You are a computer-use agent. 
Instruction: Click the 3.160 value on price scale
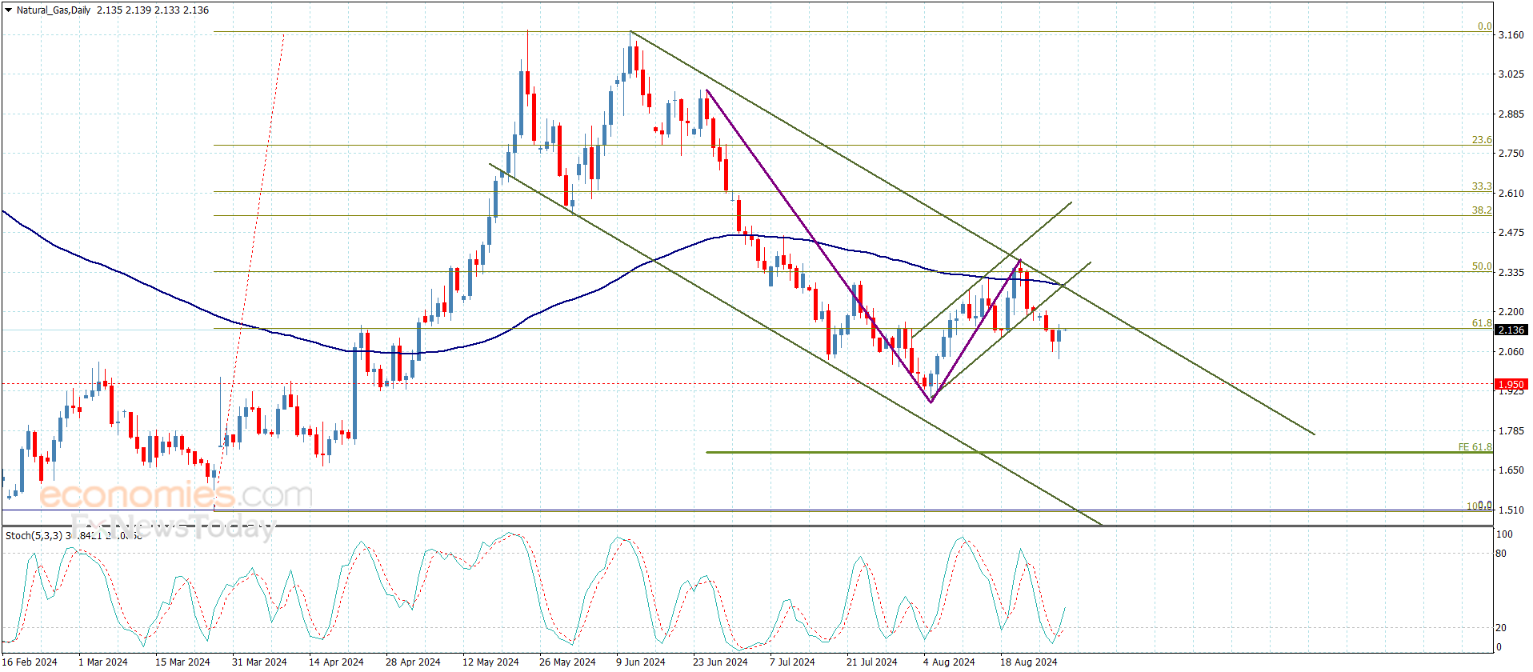coord(1511,35)
